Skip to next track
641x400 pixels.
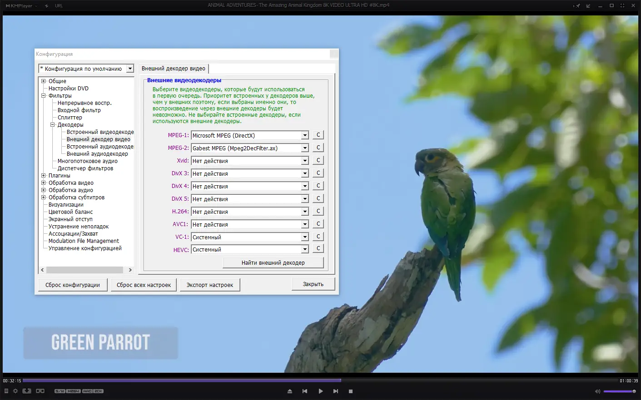[x=336, y=391]
